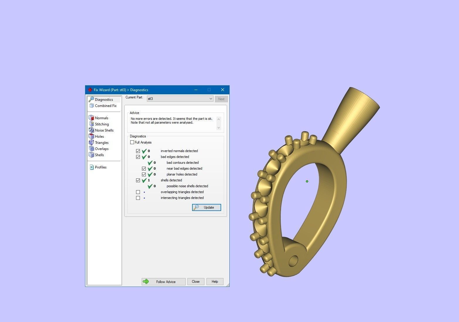
Task: Click the Follow Advice button
Action: tap(163, 282)
